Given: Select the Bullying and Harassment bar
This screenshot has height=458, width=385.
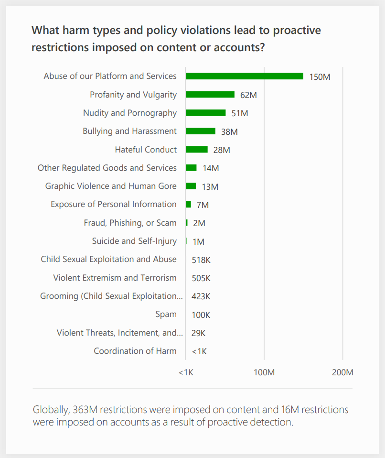Looking at the screenshot, I should tap(200, 131).
